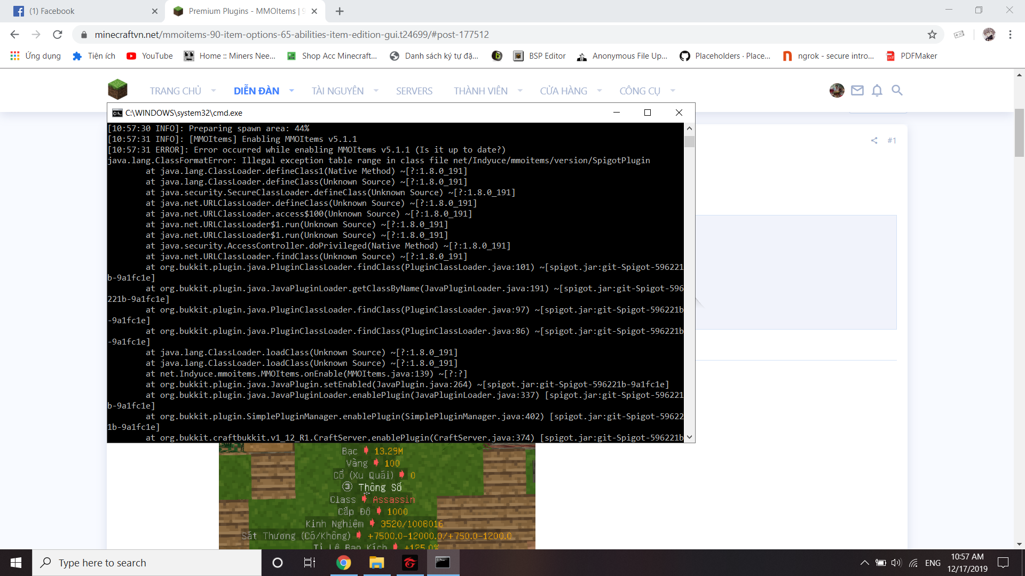Show hidden system tray icons
Image resolution: width=1025 pixels, height=576 pixels.
point(864,563)
